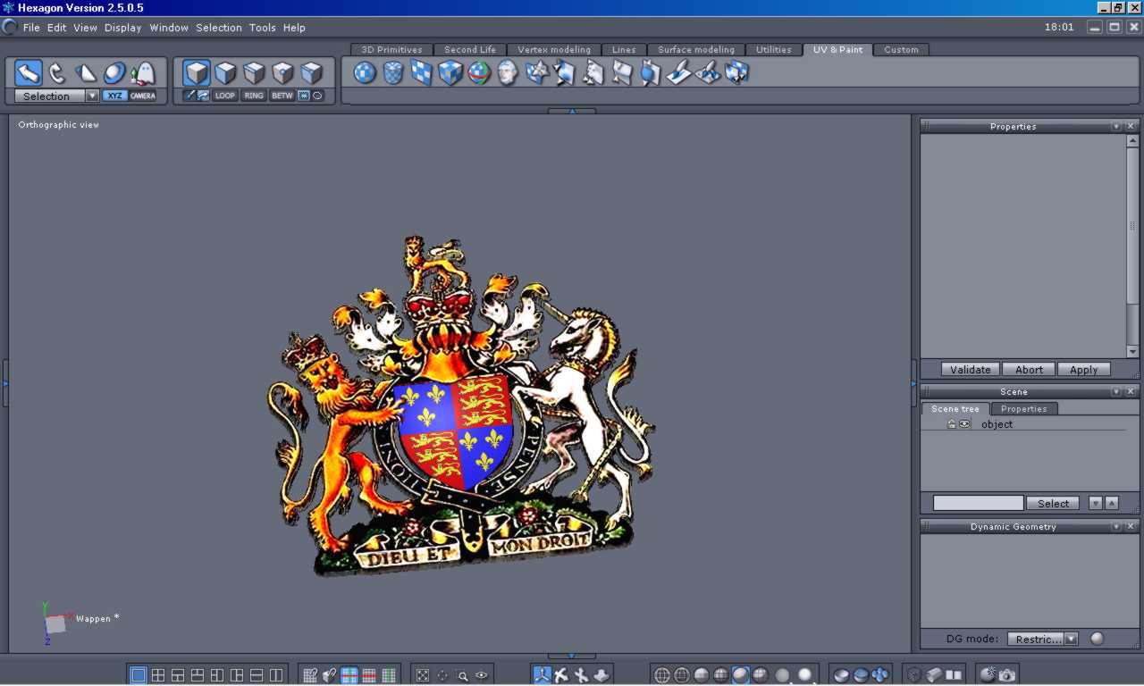Choose the checkered plane UV mapping icon

(x=422, y=72)
